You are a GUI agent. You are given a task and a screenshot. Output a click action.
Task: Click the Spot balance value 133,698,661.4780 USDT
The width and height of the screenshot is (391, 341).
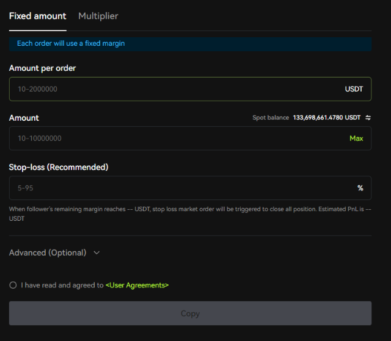(326, 118)
